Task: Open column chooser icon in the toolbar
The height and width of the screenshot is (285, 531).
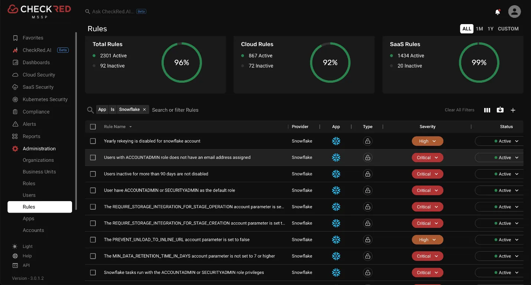Action: (x=487, y=110)
